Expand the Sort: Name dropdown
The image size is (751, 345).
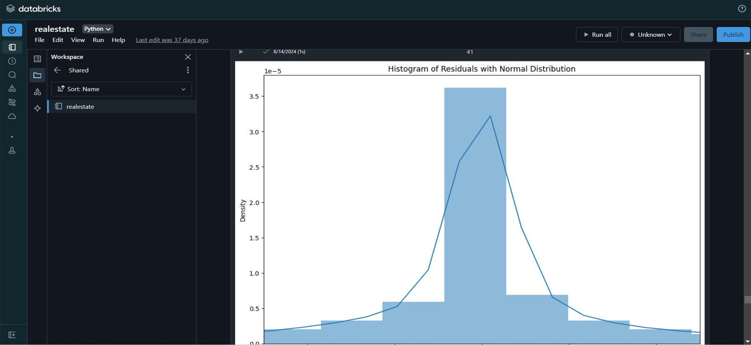121,89
